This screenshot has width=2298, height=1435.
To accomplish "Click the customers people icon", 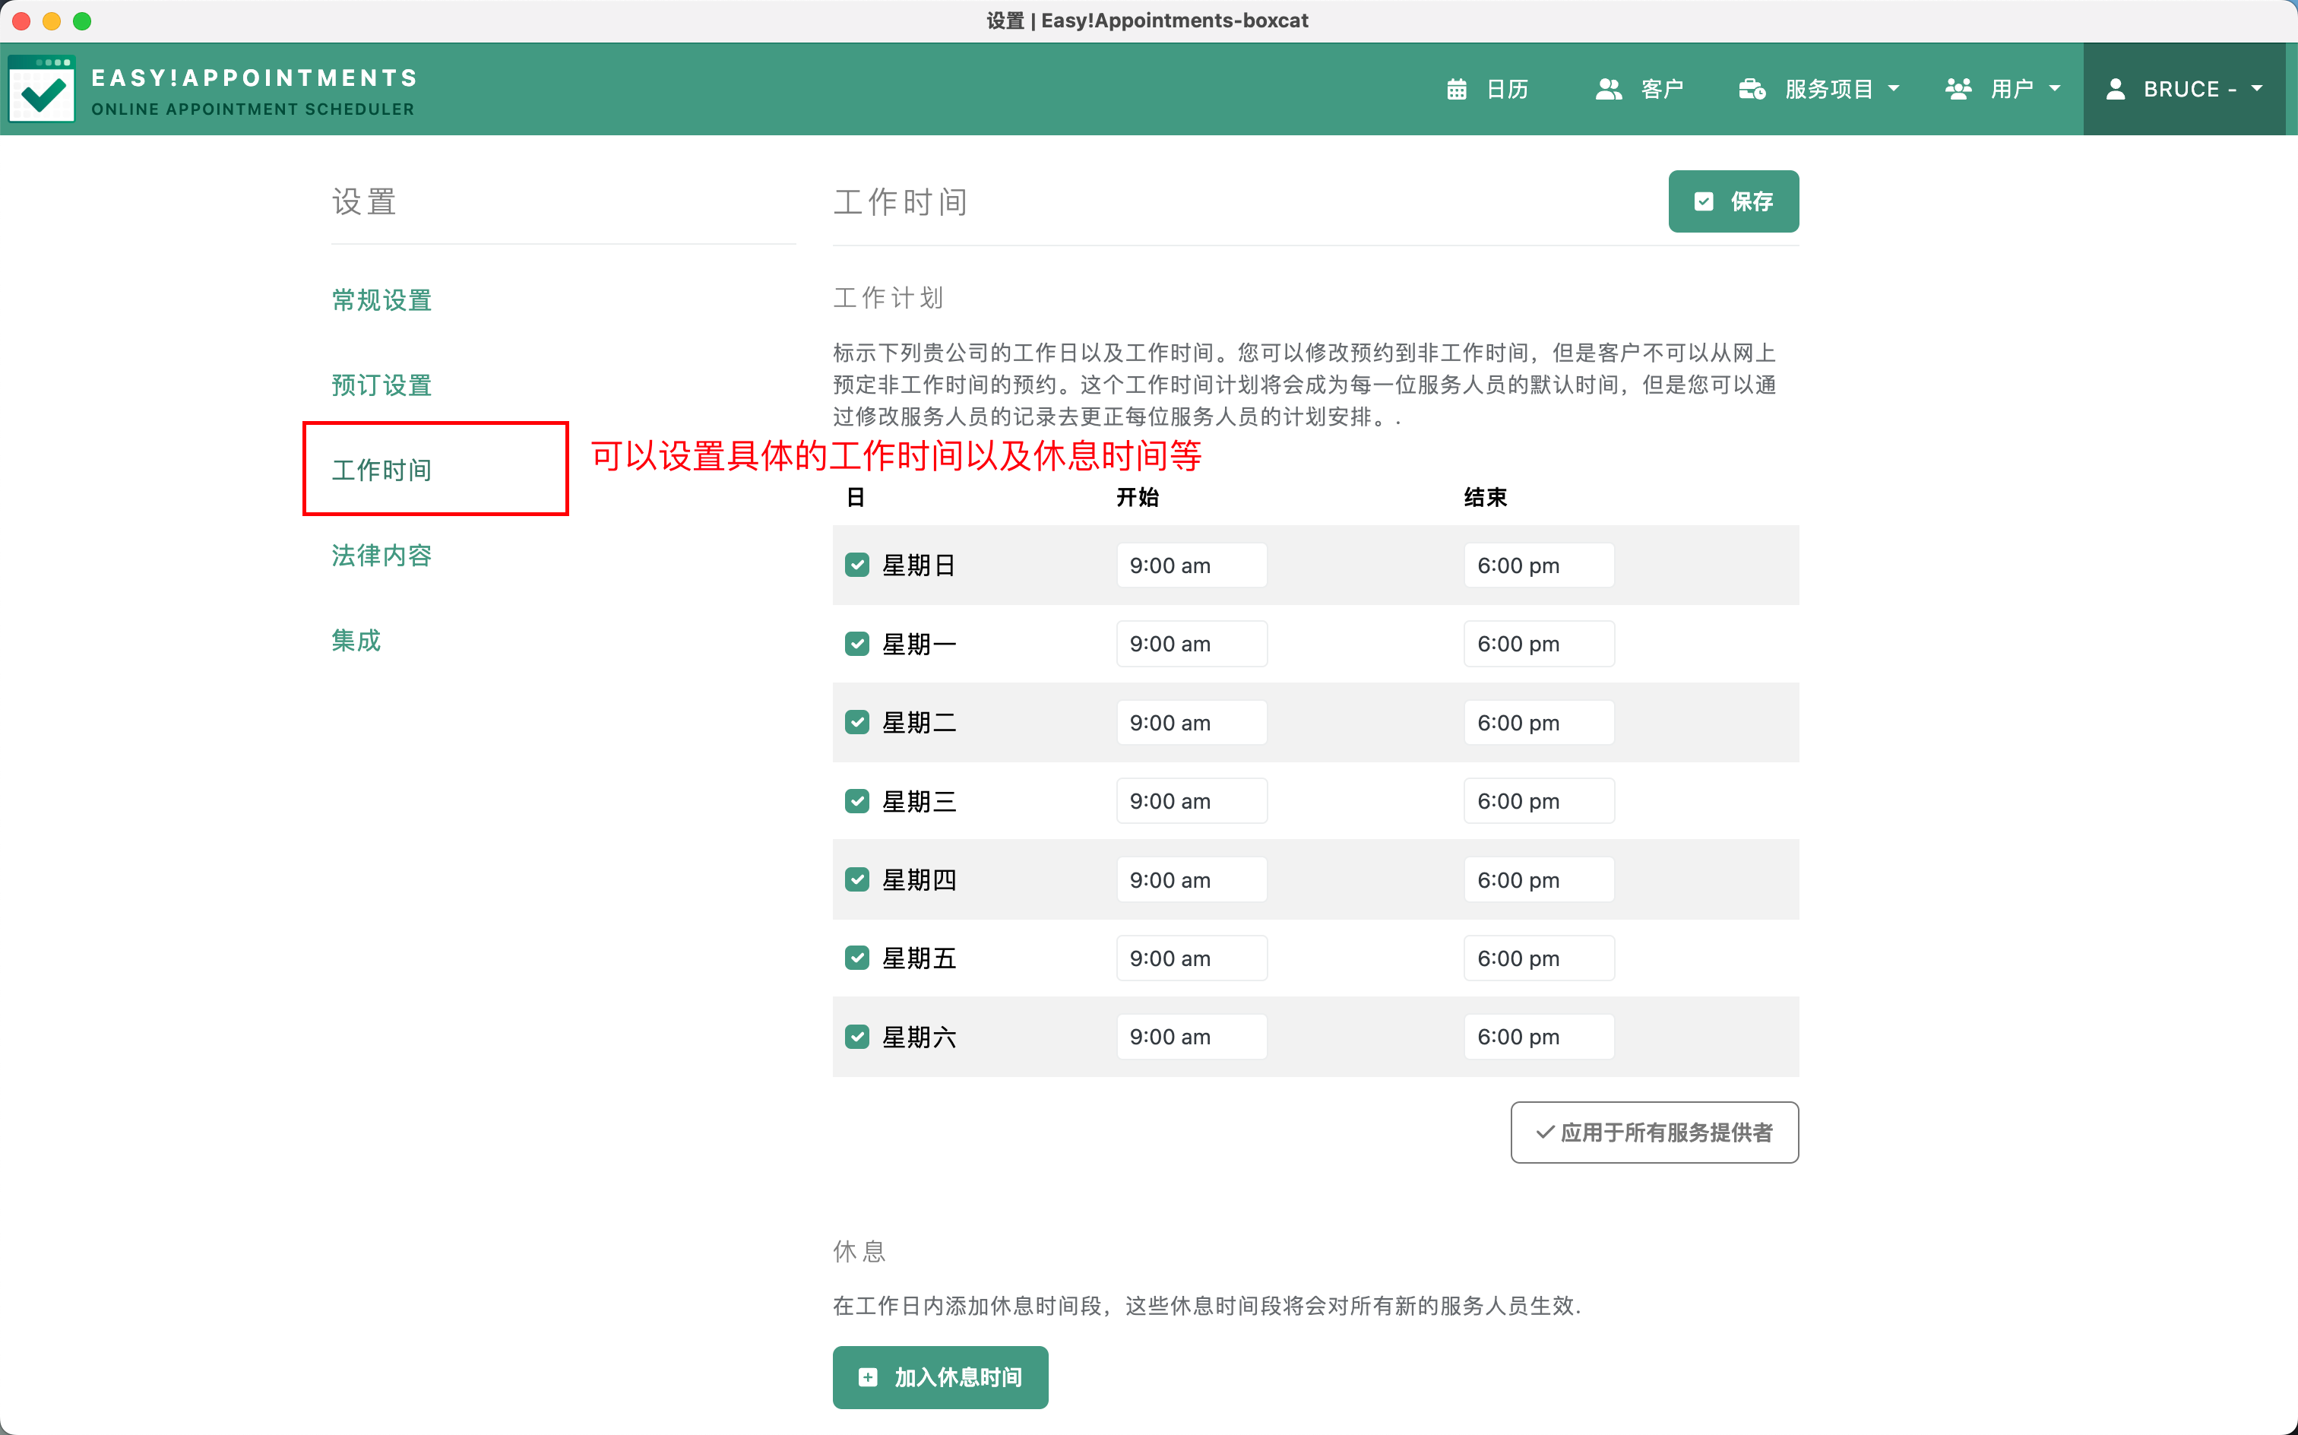I will [1608, 89].
